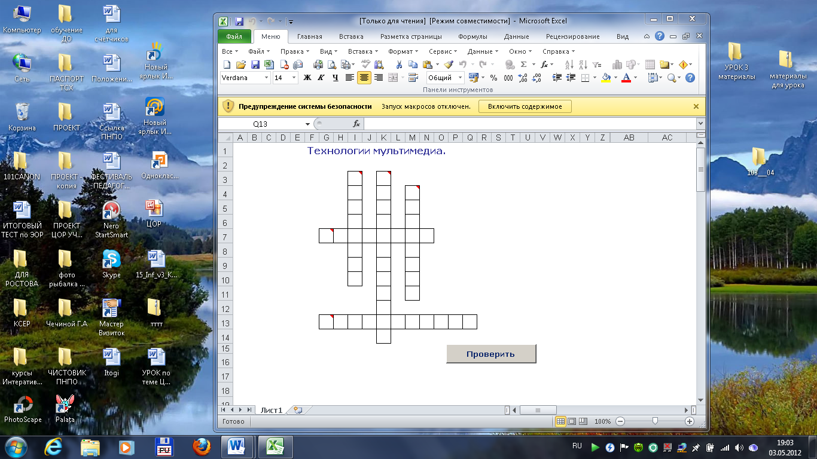Expand the font size 14 dropdown
817x459 pixels.
[x=294, y=78]
